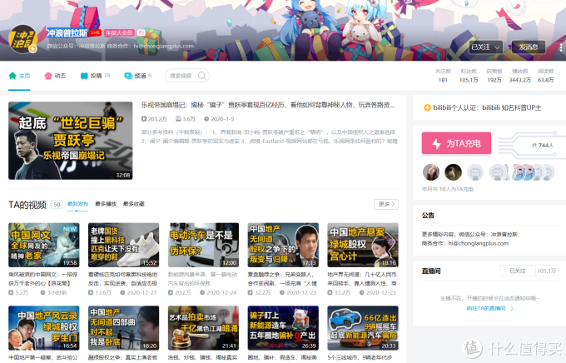Open 前往TA的直播间 link
The image size is (566, 363).
(x=489, y=308)
